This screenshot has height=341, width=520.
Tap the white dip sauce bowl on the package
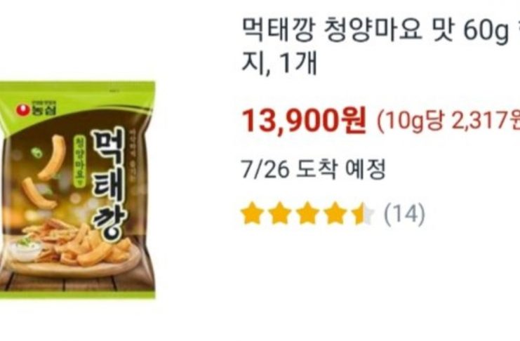25,249
